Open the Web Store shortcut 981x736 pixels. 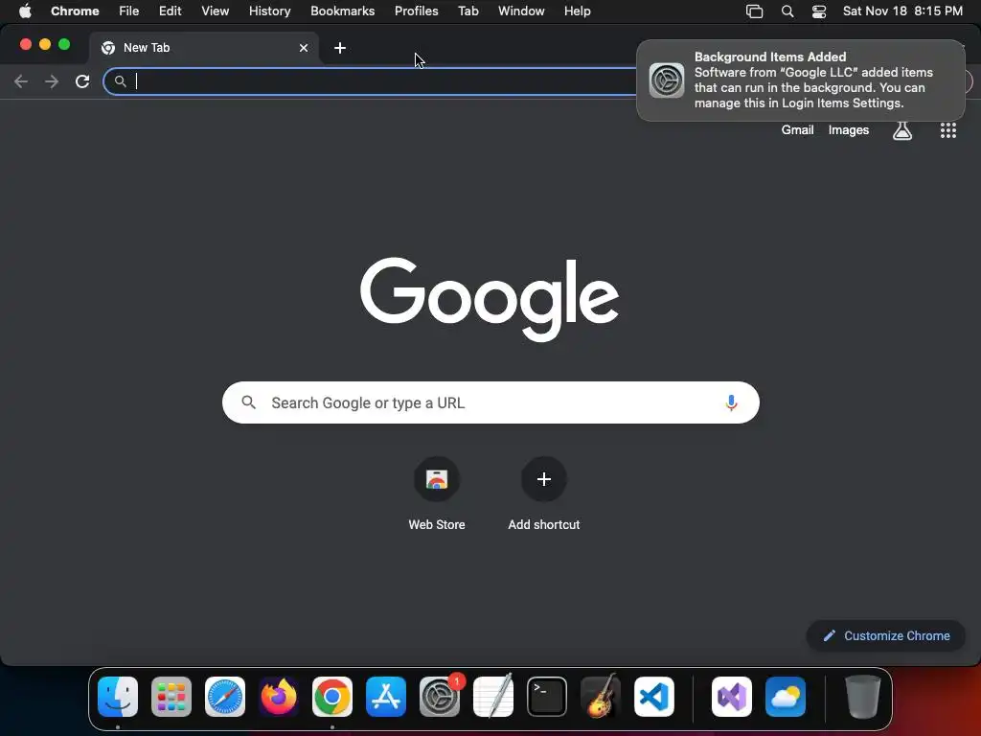point(437,479)
